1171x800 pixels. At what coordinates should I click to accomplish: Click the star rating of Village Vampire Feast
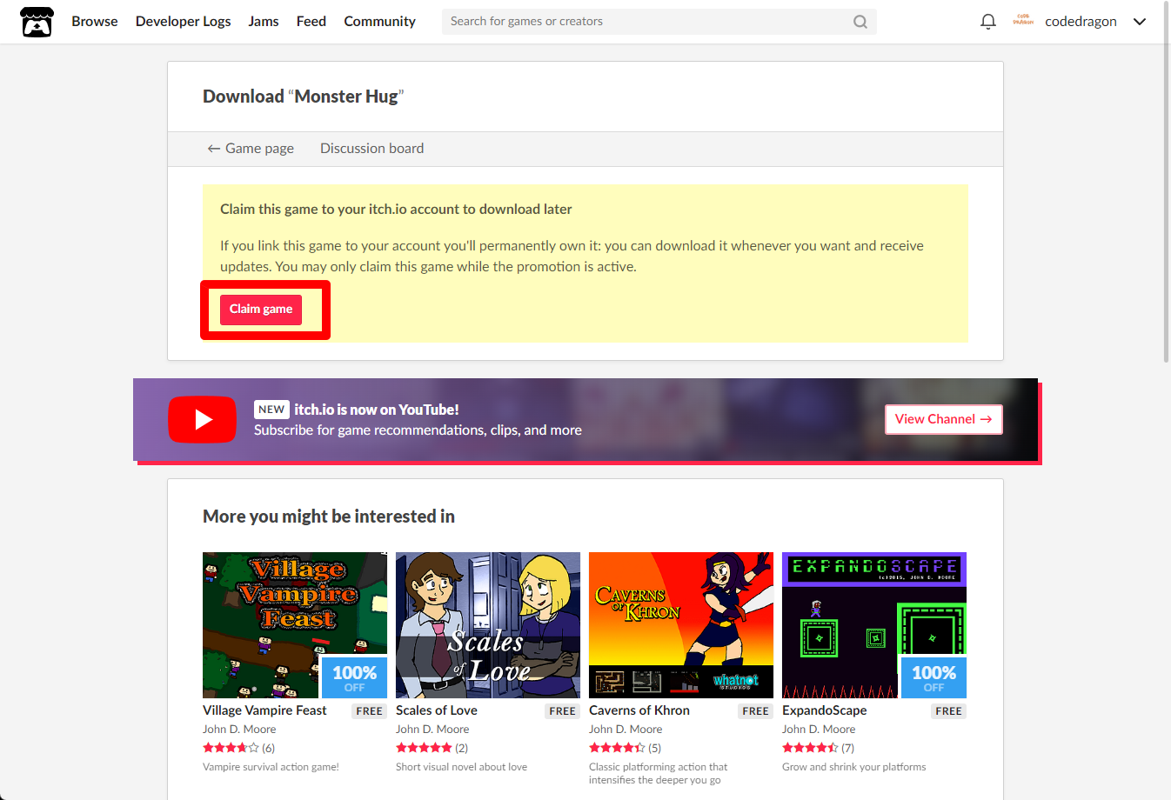(x=231, y=748)
